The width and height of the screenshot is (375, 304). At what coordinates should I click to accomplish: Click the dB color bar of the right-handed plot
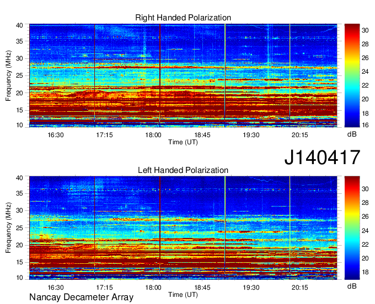pos(352,75)
